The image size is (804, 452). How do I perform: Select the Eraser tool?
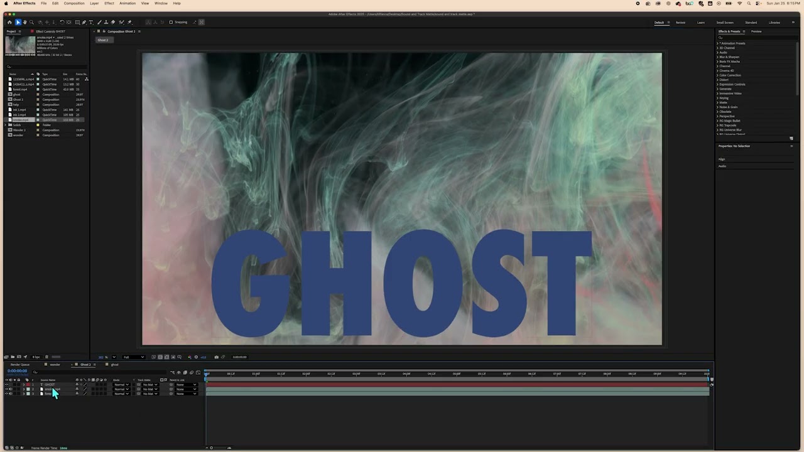pyautogui.click(x=113, y=22)
